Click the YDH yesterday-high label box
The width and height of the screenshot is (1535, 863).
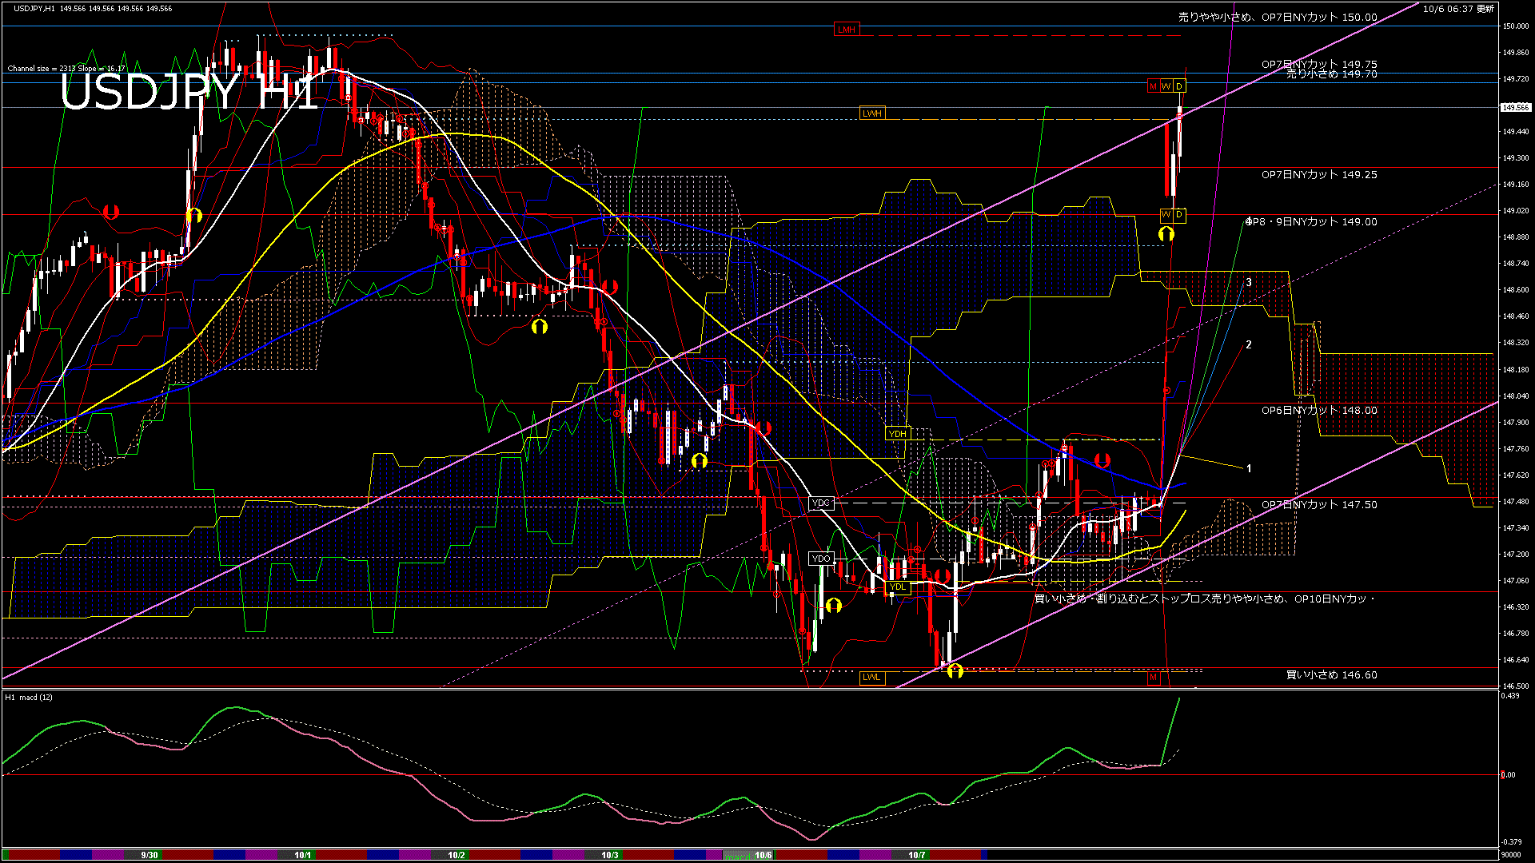point(898,434)
